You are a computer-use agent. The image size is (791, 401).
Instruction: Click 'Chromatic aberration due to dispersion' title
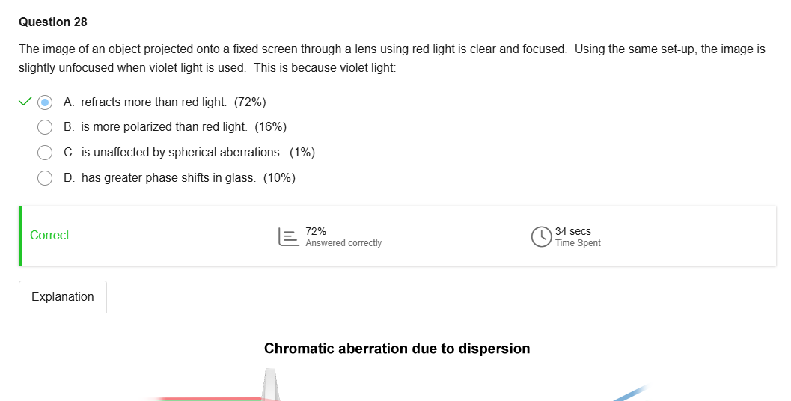coord(397,349)
